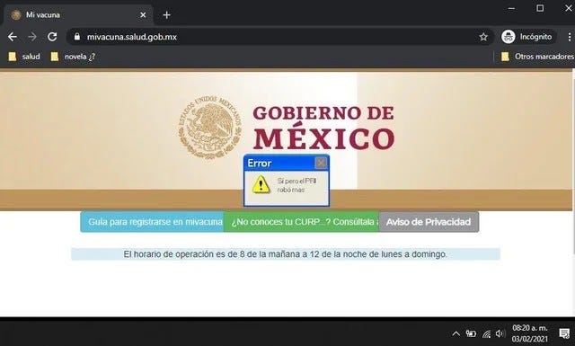The image size is (575, 346).
Task: Click the forward navigation arrow
Action: click(x=32, y=37)
